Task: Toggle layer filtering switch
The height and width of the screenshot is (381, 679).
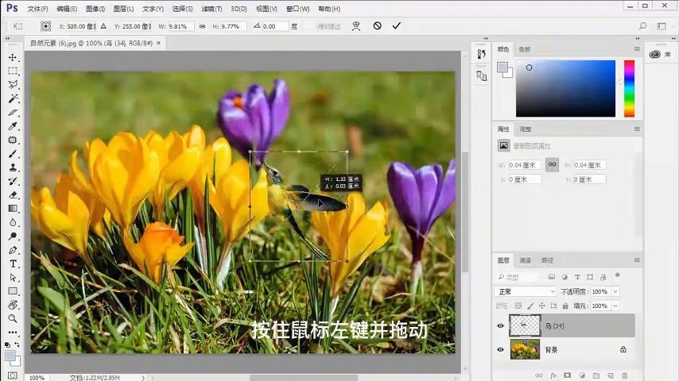Action: 618,275
